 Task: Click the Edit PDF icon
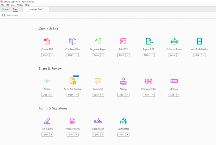pyautogui.click(x=123, y=41)
